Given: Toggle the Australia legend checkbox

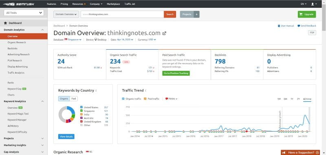Looking at the screenshot, I should pyautogui.click(x=81, y=118).
